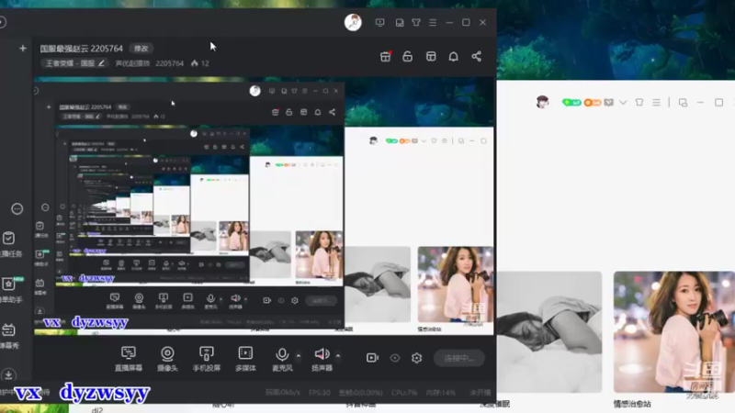Click mini-mode icon in white window
Viewport: 735px width, 413px height.
click(683, 102)
